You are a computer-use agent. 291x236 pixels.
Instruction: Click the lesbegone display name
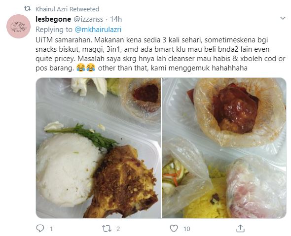click(53, 19)
